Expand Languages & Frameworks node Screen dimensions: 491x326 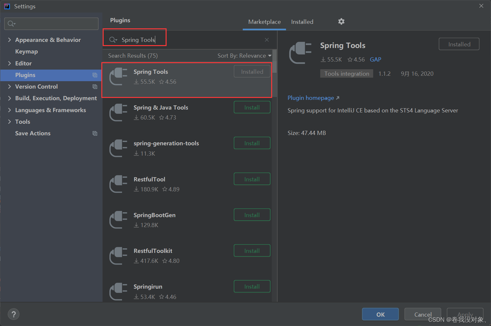(9, 110)
